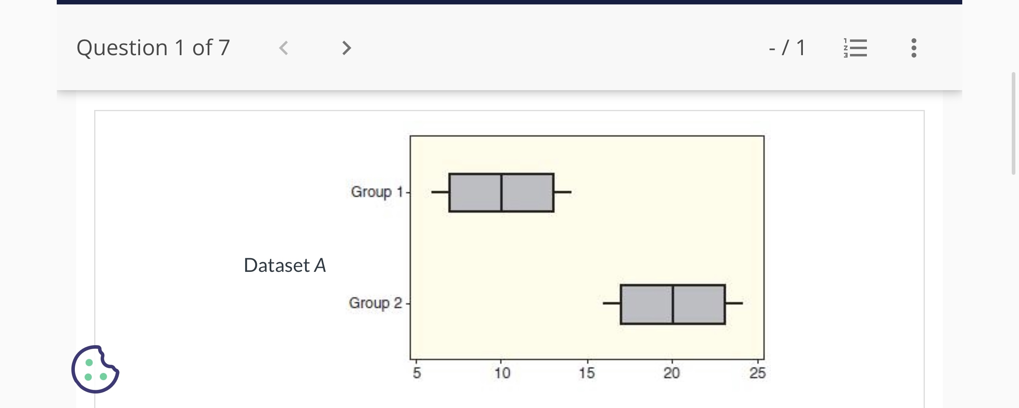Click the score indicator showing -/1
Screen dimensions: 1019x408
[786, 48]
